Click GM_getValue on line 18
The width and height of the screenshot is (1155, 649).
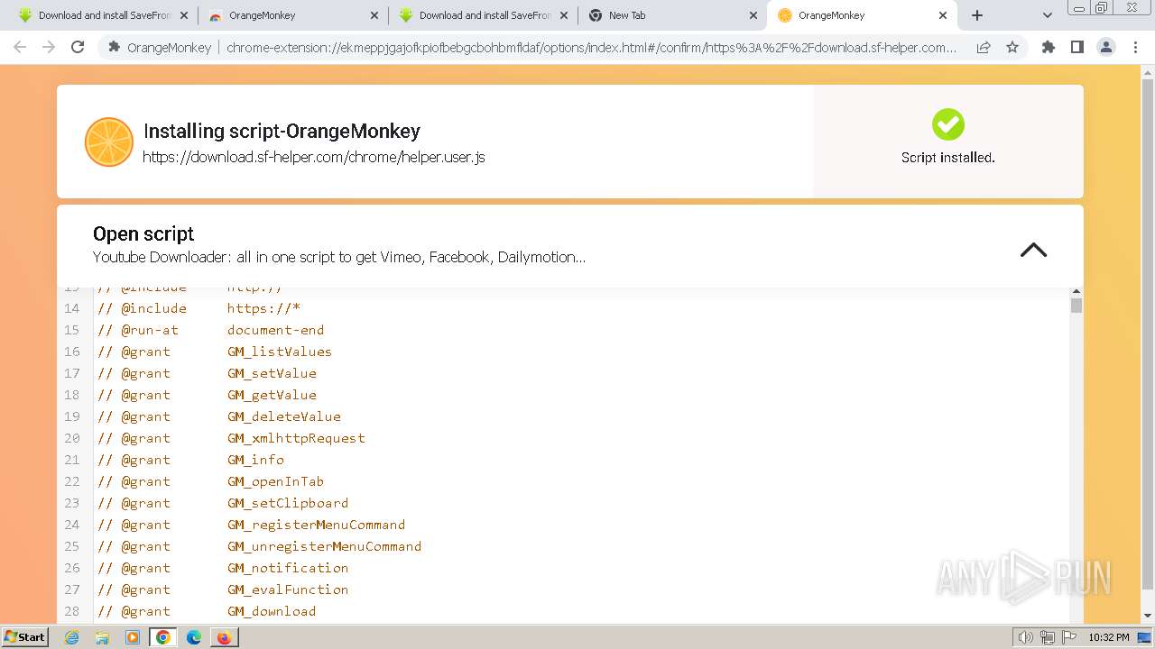tap(272, 395)
